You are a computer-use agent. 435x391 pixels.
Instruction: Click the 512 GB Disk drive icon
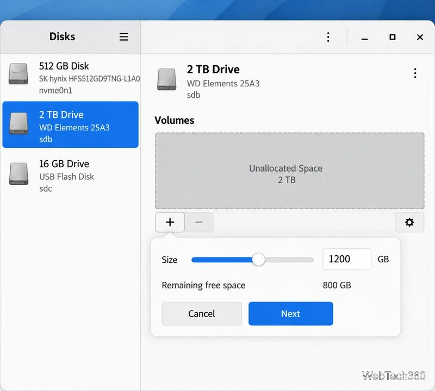[18, 74]
